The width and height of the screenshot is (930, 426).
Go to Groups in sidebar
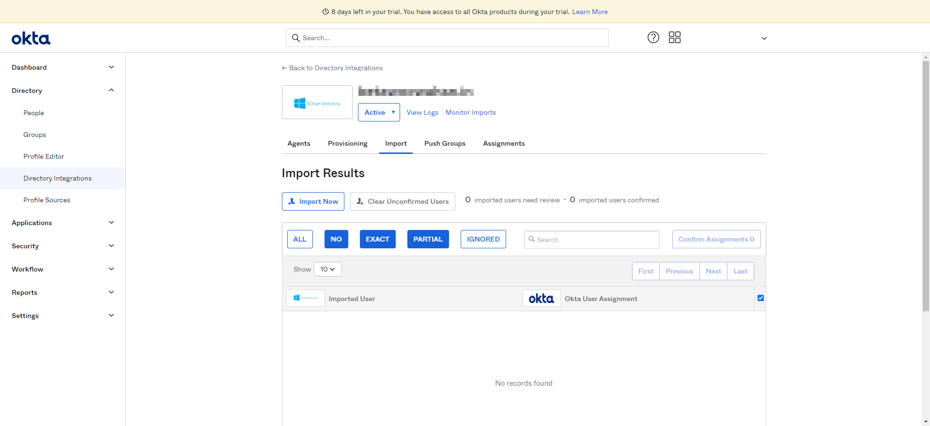click(63, 135)
